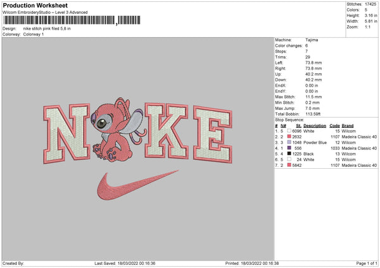Select the white swatch beside stitch count 24
The height and width of the screenshot is (268, 380).
pyautogui.click(x=289, y=159)
